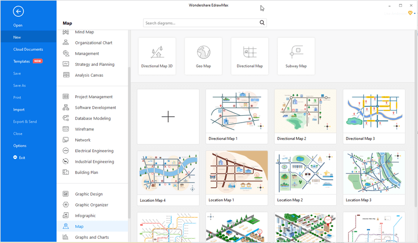The image size is (418, 243).
Task: Select the Strategy and Planning icon
Action: click(x=66, y=64)
